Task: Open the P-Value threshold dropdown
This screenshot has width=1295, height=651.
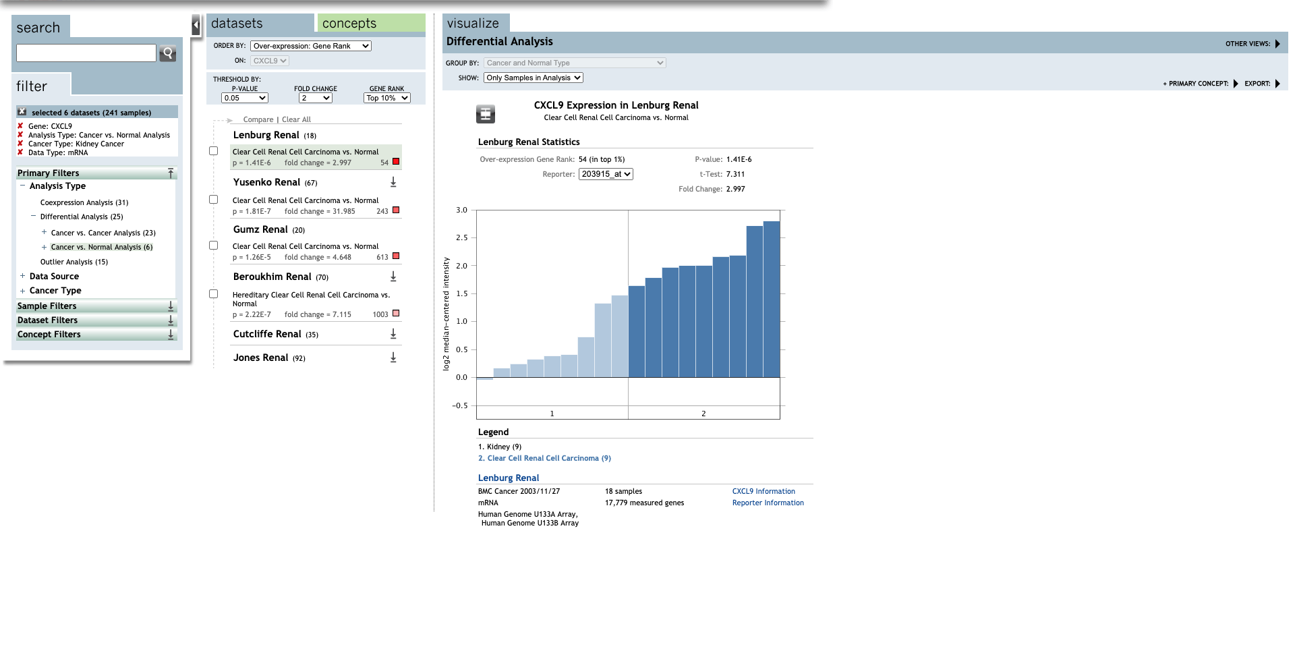Action: click(x=245, y=98)
